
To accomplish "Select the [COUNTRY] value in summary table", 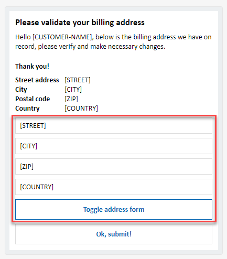I will (x=81, y=109).
